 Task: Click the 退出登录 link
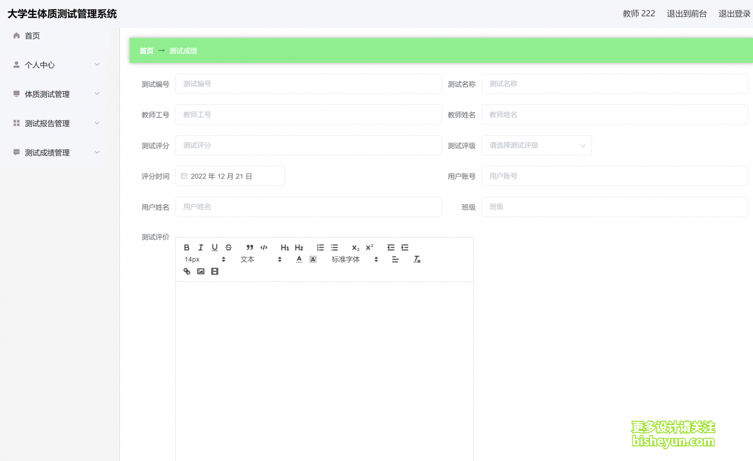(735, 14)
